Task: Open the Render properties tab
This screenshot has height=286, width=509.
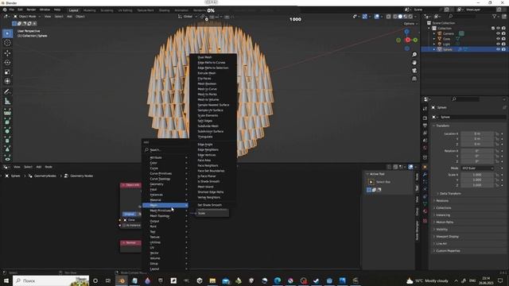Action: tap(425, 118)
